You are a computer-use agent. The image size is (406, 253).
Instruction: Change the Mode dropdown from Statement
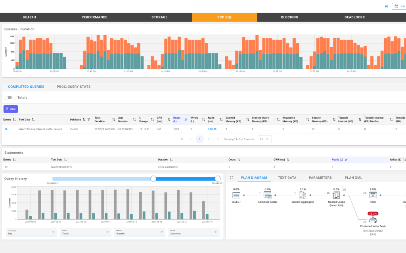point(193,232)
